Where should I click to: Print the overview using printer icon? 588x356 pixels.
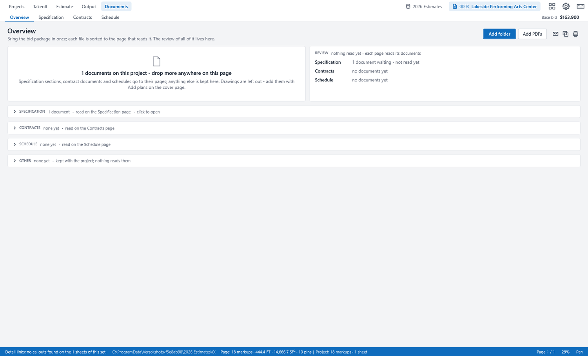(575, 34)
